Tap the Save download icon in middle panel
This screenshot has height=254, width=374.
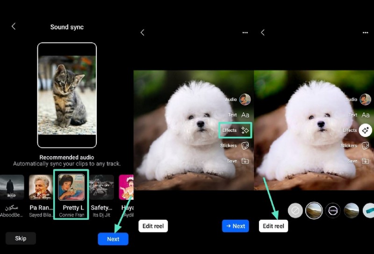[x=245, y=161]
